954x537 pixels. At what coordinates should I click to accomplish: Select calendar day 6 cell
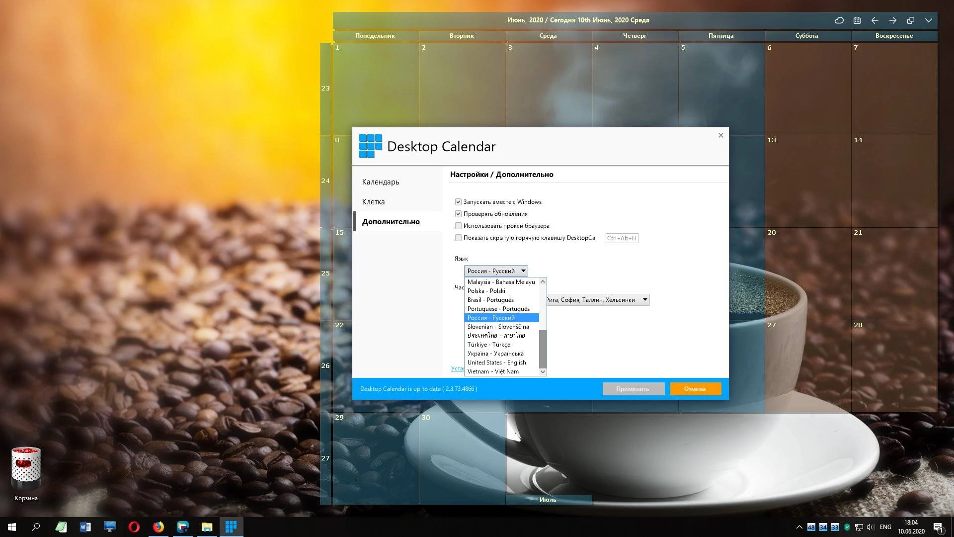coord(807,89)
